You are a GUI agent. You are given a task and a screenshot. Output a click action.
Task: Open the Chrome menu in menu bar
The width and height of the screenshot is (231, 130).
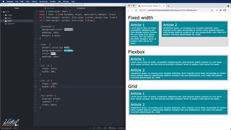(x=10, y=1)
